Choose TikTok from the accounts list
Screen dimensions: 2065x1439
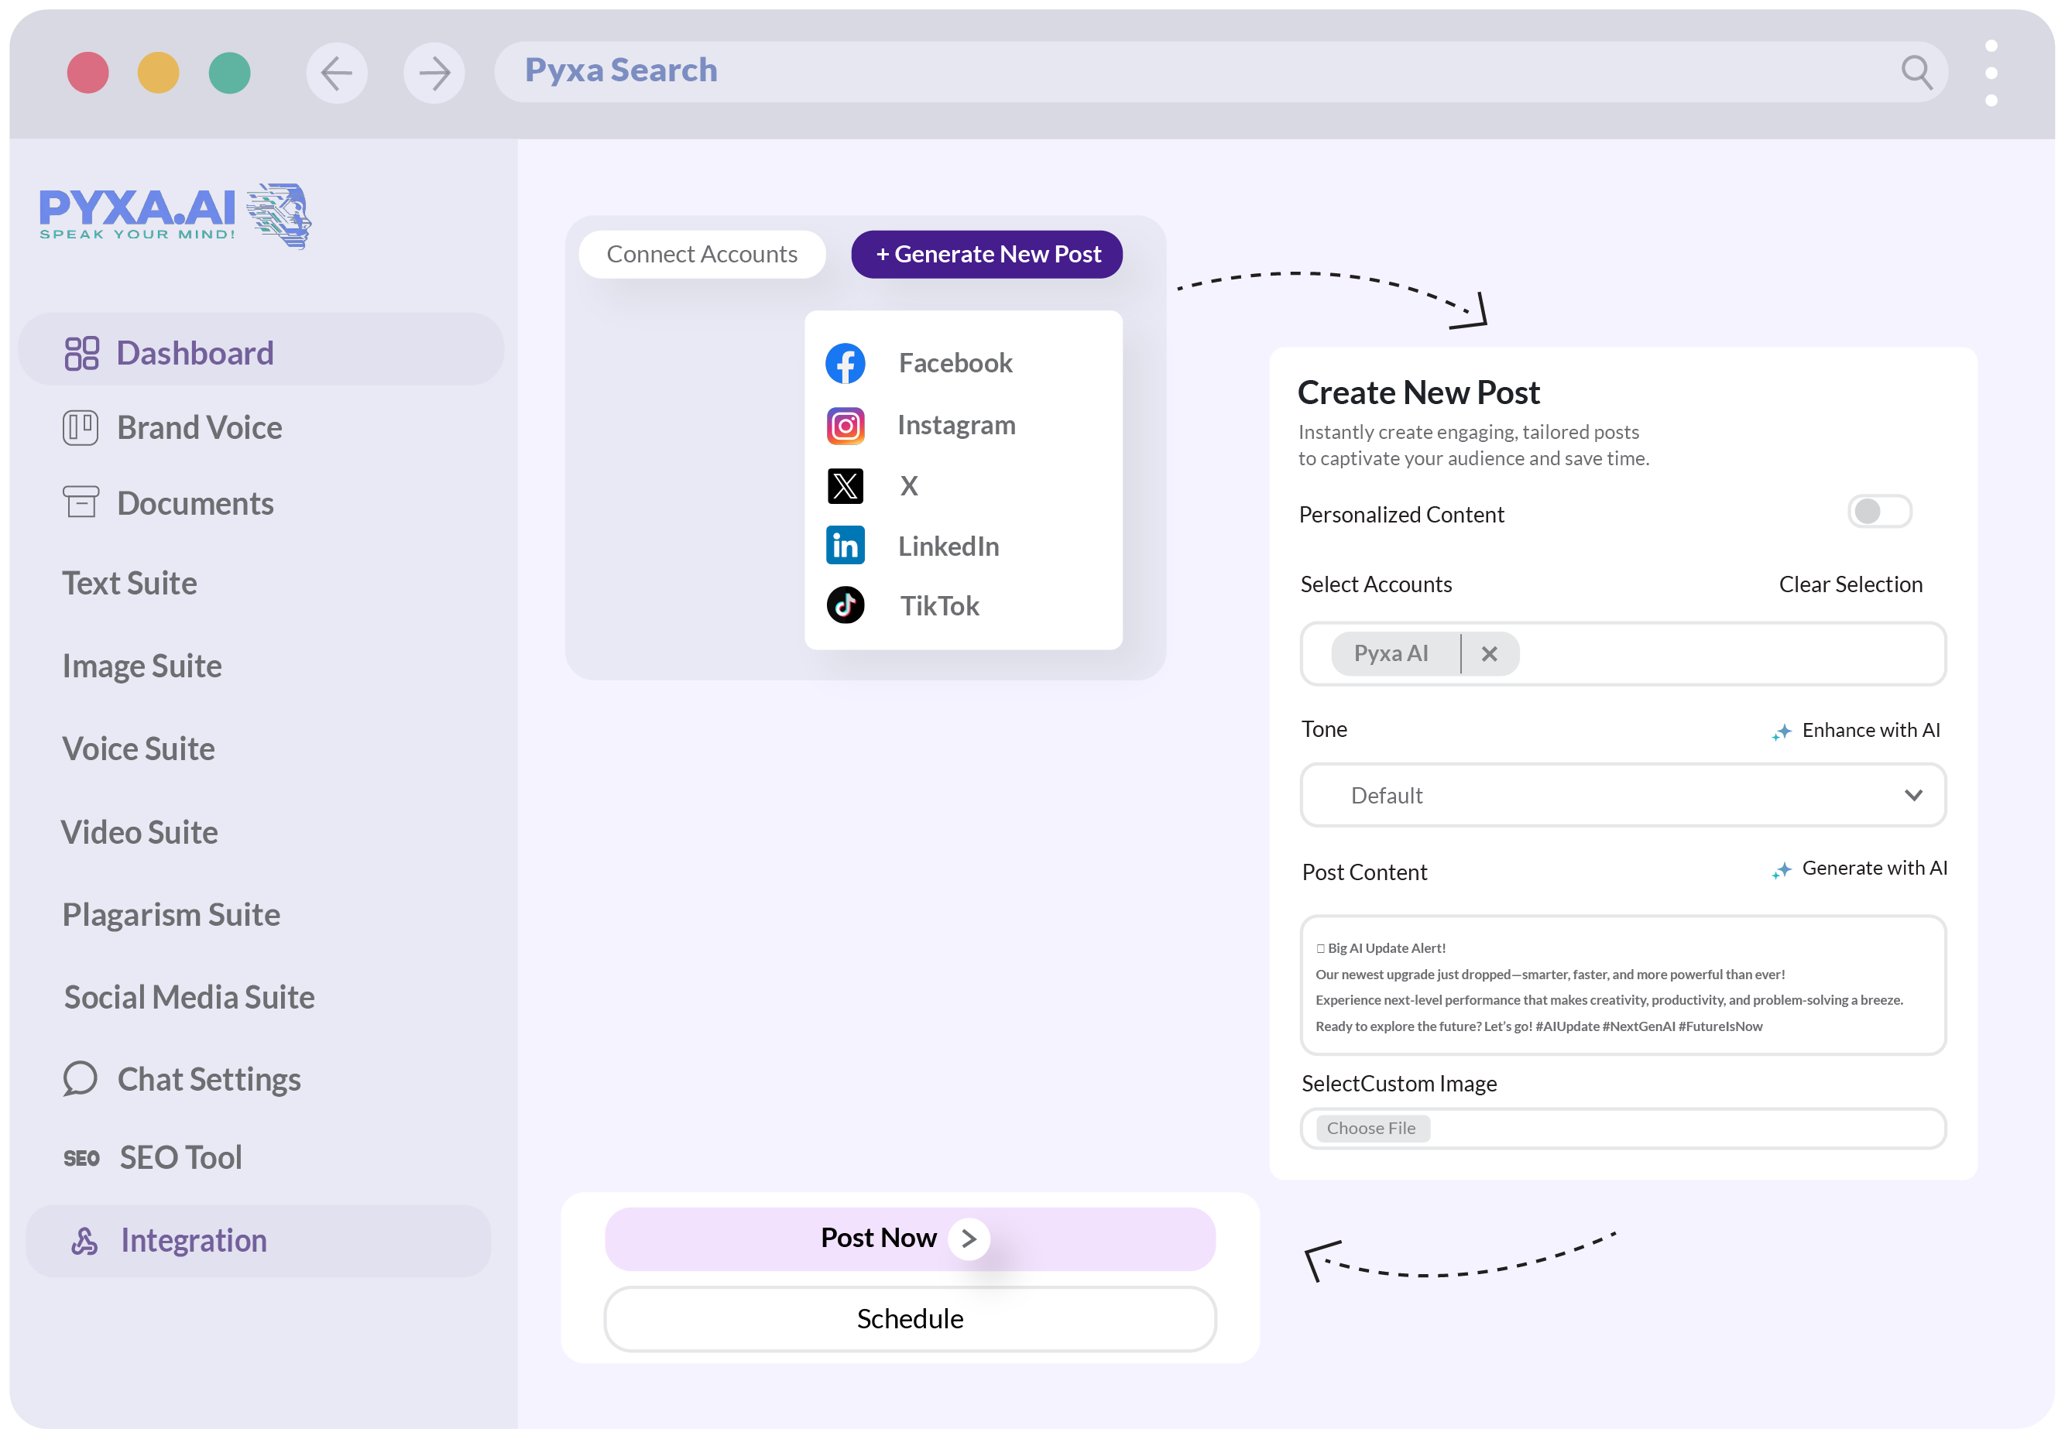(939, 606)
